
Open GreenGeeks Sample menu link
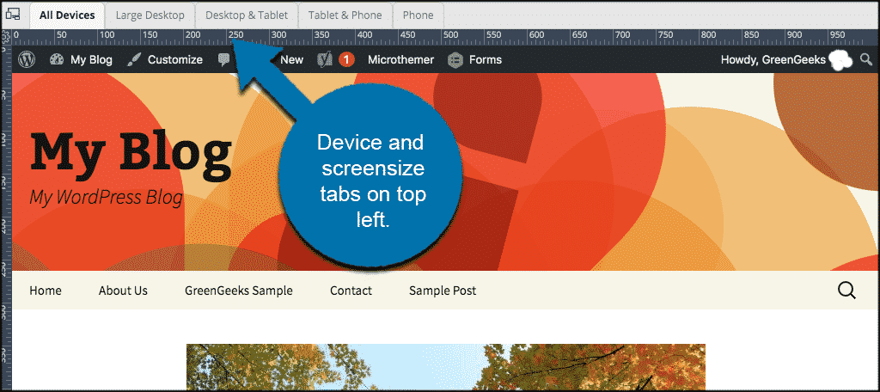point(239,291)
